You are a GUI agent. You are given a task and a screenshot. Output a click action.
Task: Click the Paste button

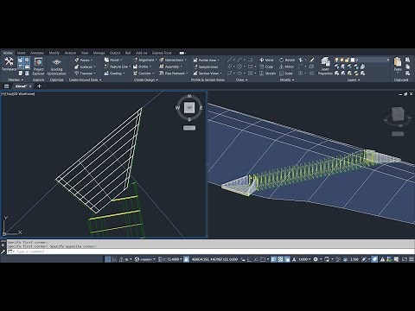[398, 65]
